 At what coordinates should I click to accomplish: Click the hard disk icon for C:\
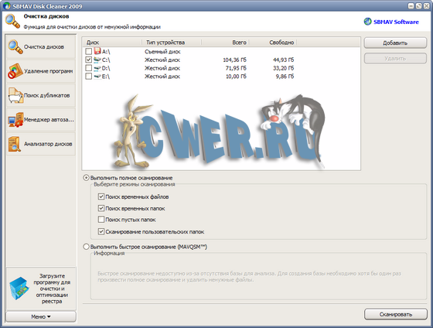click(97, 60)
